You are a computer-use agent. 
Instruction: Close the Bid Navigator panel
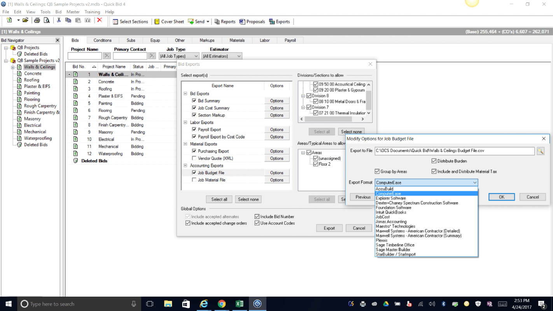(58, 40)
